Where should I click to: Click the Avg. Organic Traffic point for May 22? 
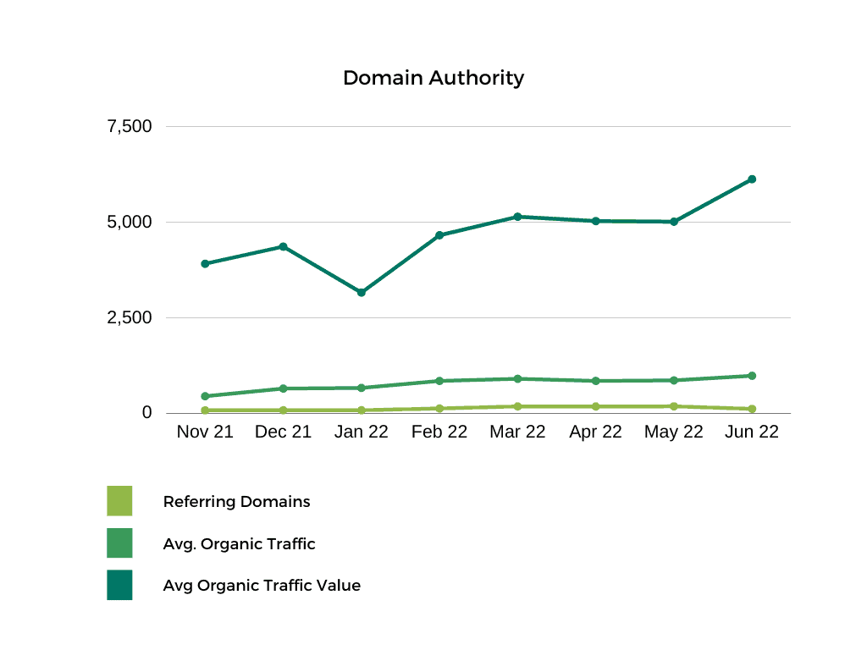click(673, 380)
